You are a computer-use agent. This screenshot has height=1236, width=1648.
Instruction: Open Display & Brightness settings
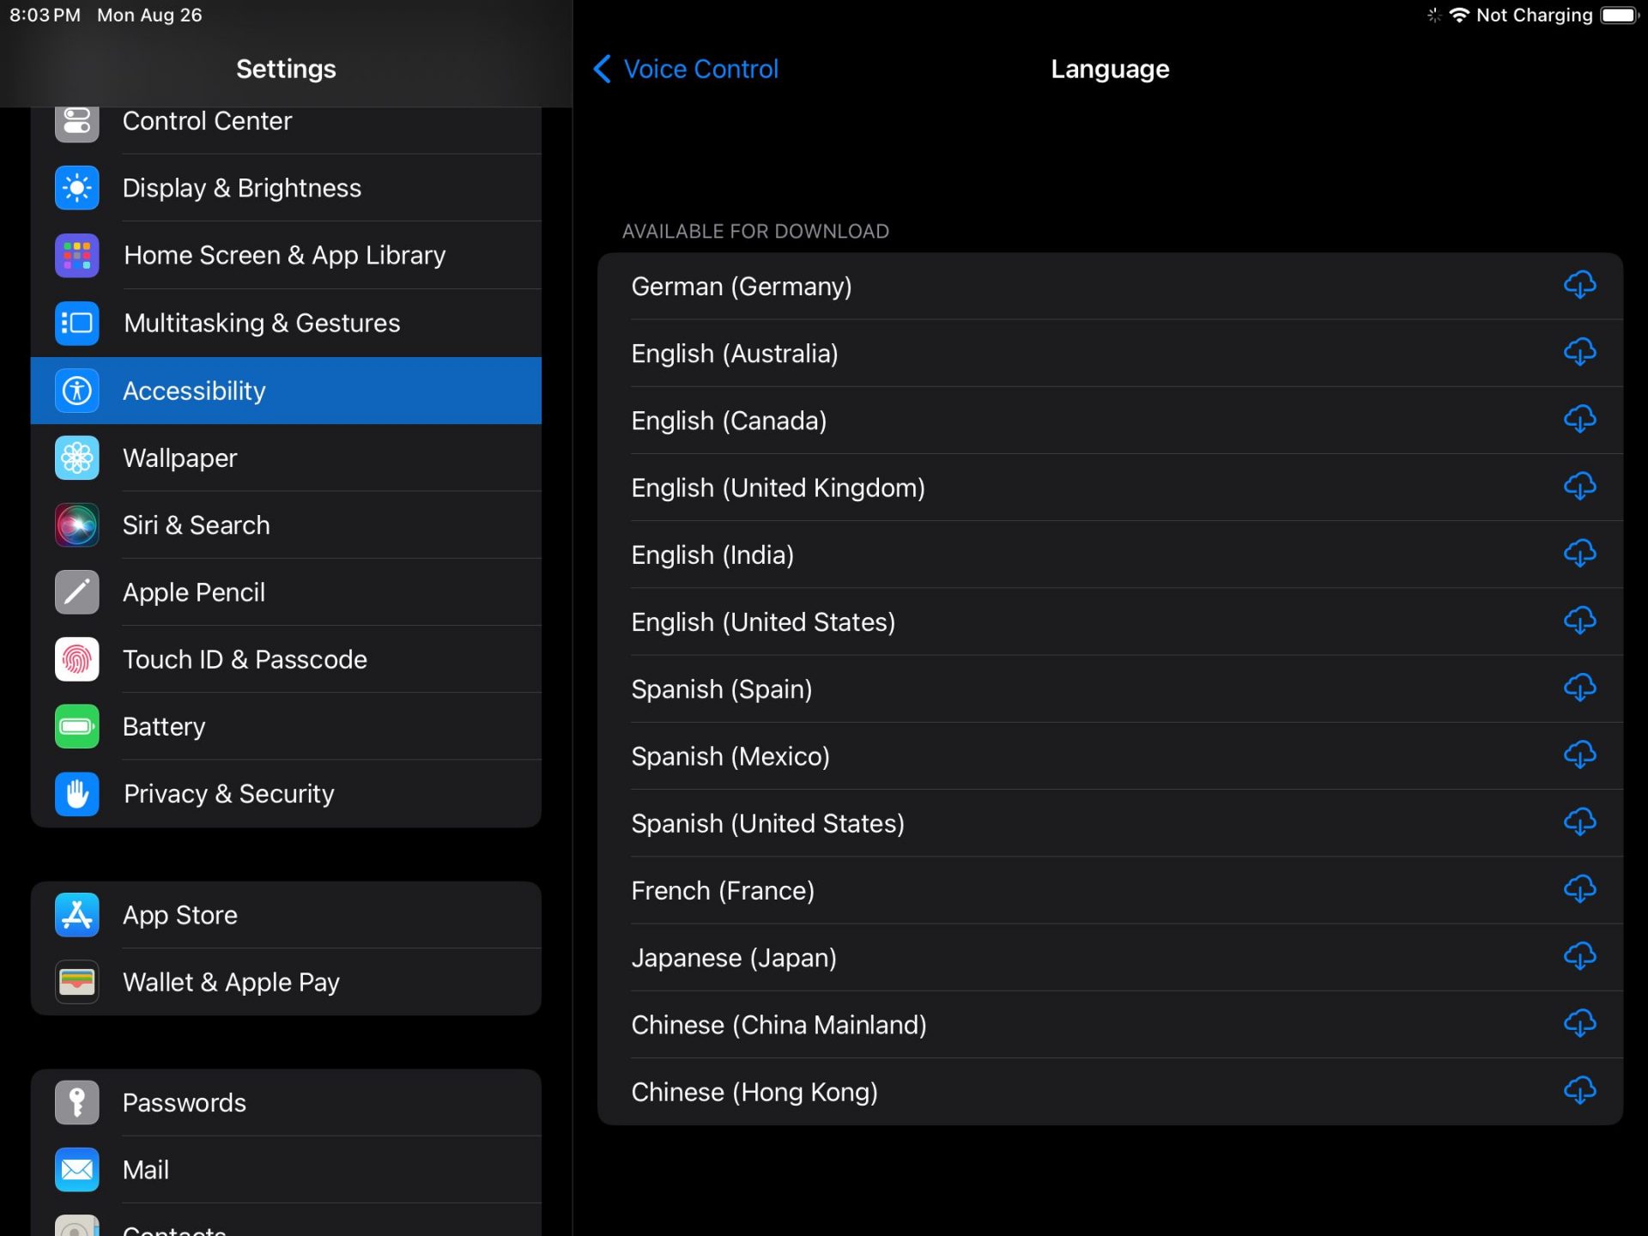(286, 188)
